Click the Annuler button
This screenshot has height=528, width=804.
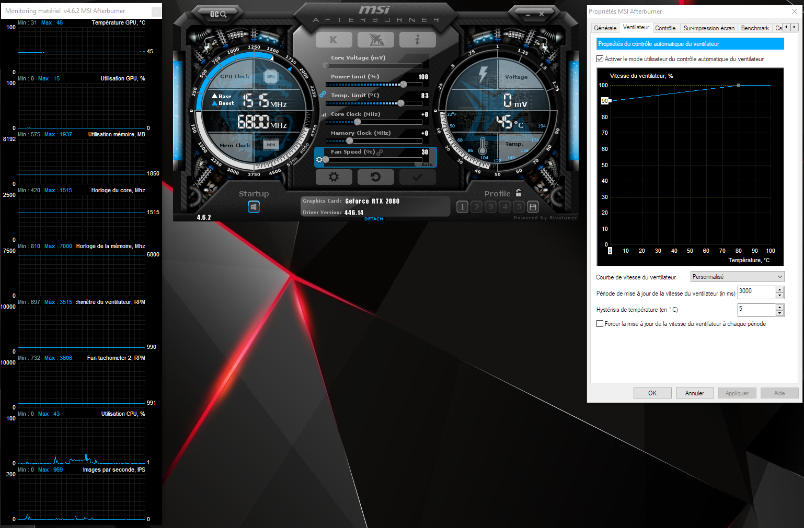click(695, 393)
